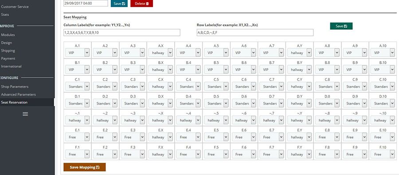
Task: Open the C.4 Standard seat dropdown
Action: click(188, 86)
